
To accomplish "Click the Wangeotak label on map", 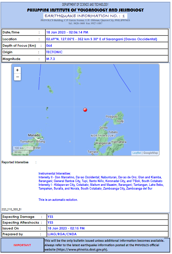I will [103, 143].
